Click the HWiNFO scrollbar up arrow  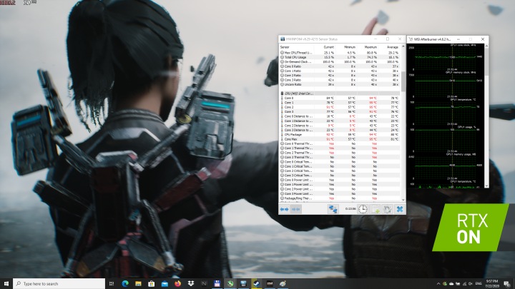403,46
